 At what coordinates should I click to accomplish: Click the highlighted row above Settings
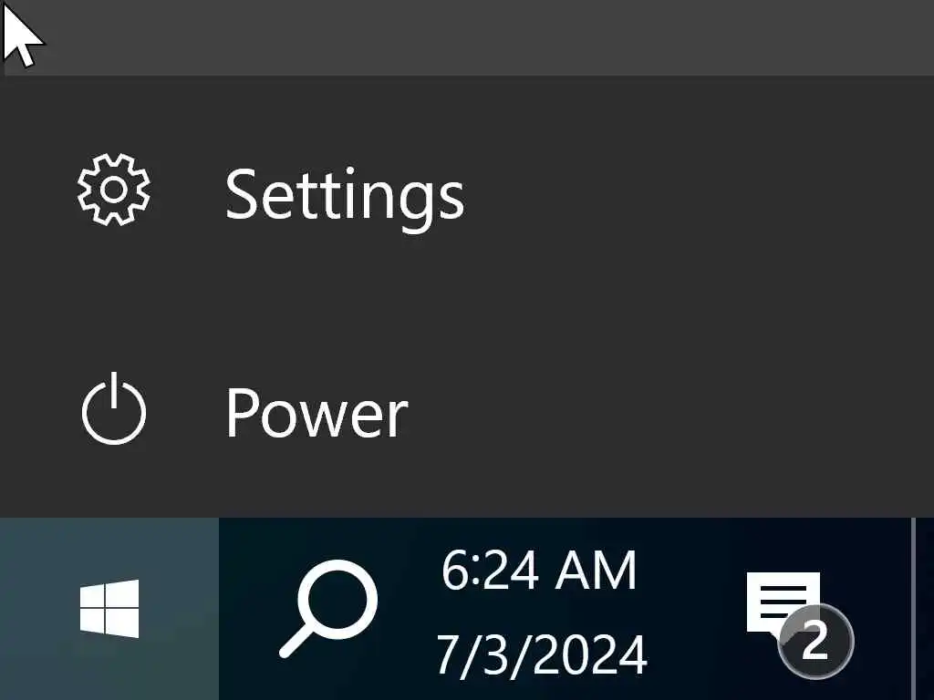[467, 37]
